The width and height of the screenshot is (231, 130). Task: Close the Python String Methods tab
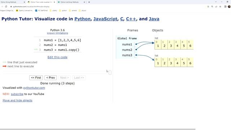(24, 2)
